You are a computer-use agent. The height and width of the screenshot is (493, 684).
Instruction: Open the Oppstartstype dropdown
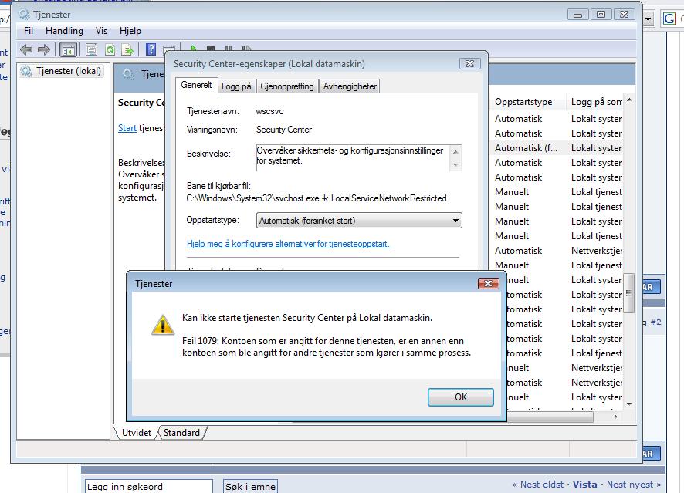coord(359,221)
